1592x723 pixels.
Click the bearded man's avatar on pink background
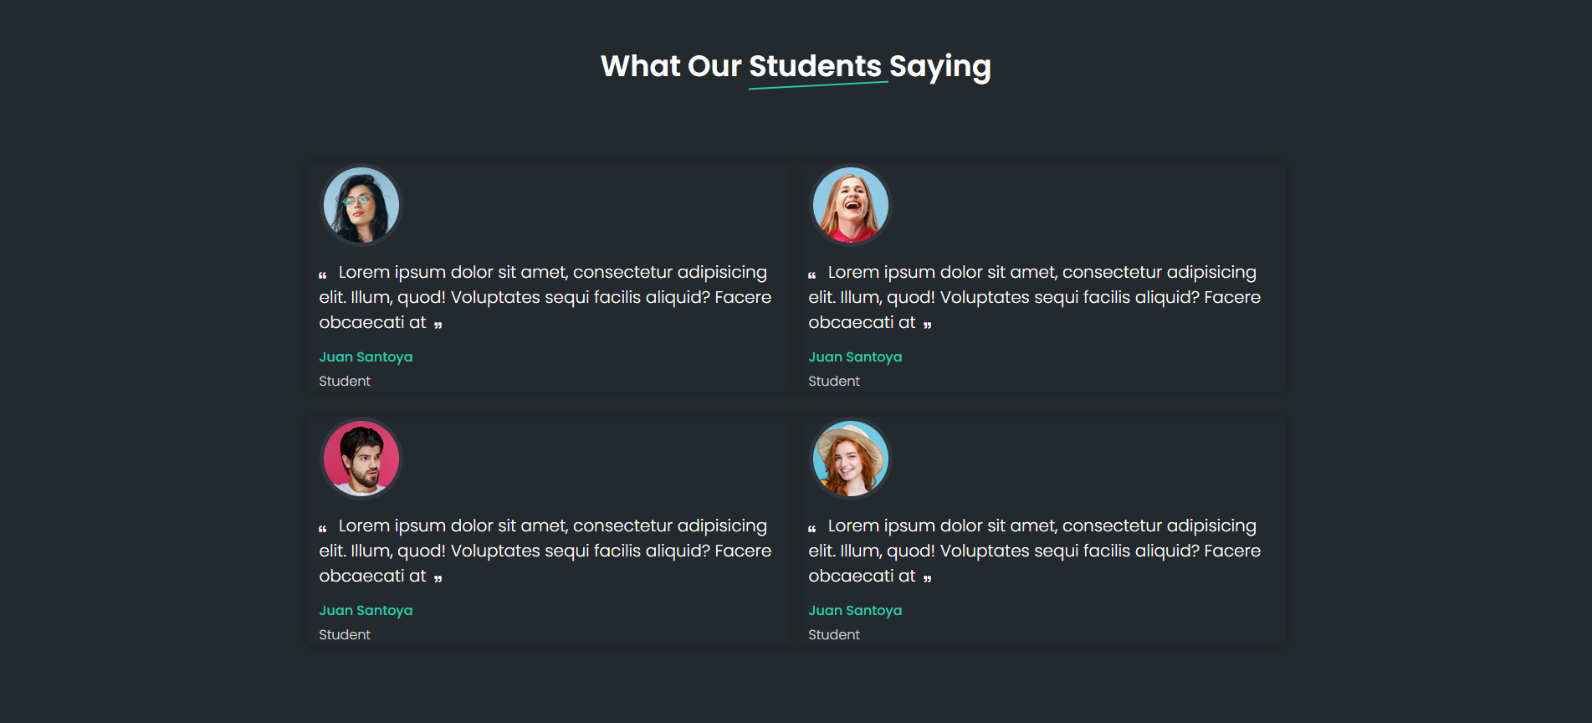tap(361, 459)
